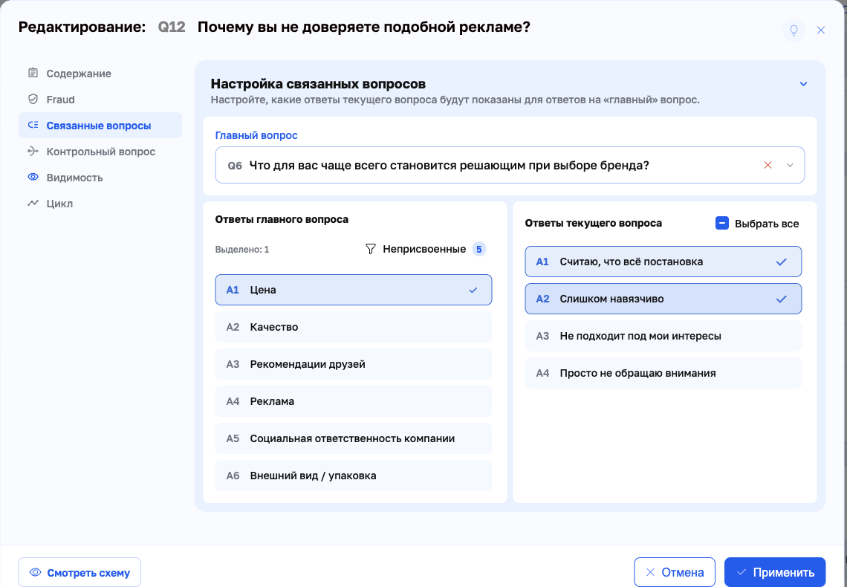Uncheck answer Считаю, что всё постановка
The height and width of the screenshot is (587, 847).
pyautogui.click(x=663, y=262)
